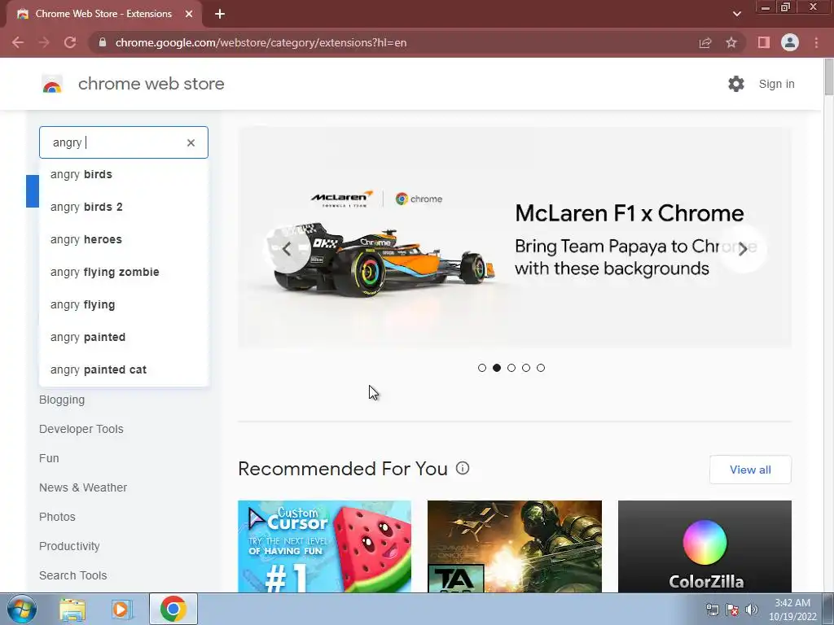Select the fourth carousel dot
834x625 pixels.
click(x=526, y=368)
